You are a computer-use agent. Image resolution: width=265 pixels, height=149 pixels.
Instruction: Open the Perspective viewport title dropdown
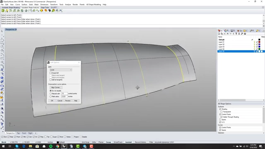click(x=16, y=29)
